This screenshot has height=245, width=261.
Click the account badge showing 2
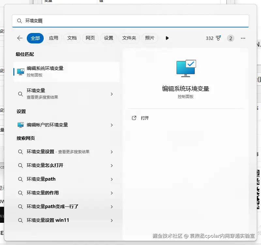(x=231, y=38)
